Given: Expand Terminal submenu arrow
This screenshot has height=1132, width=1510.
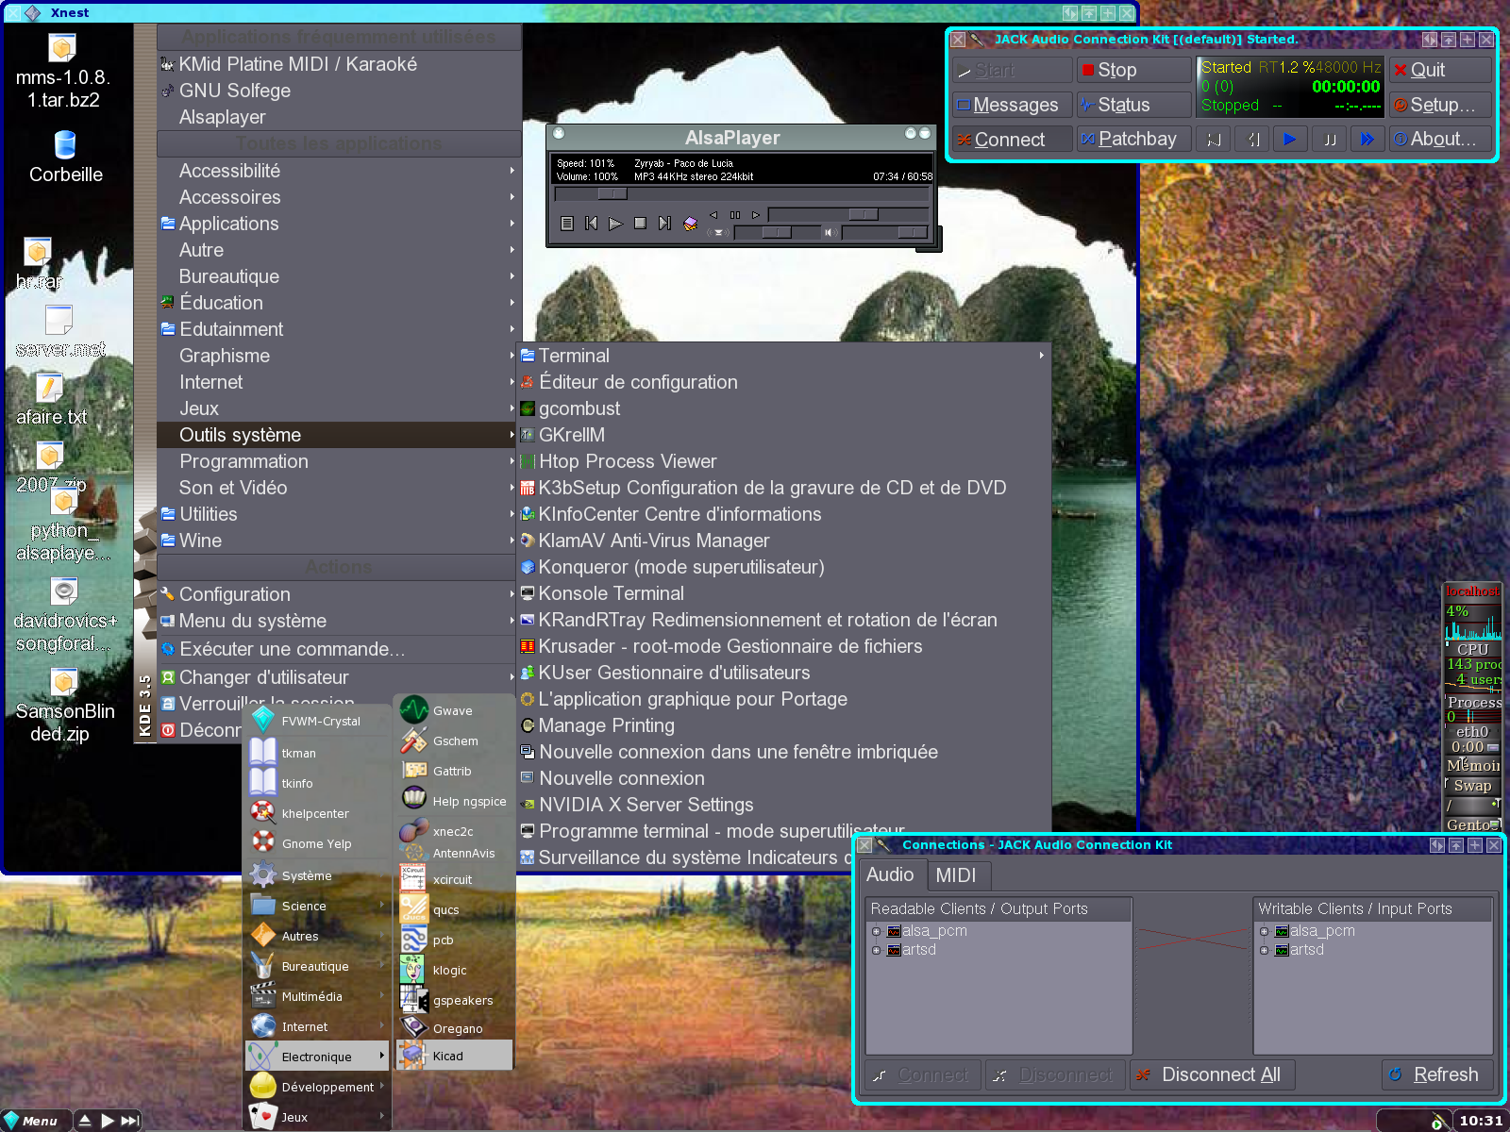Looking at the screenshot, I should pos(1042,356).
